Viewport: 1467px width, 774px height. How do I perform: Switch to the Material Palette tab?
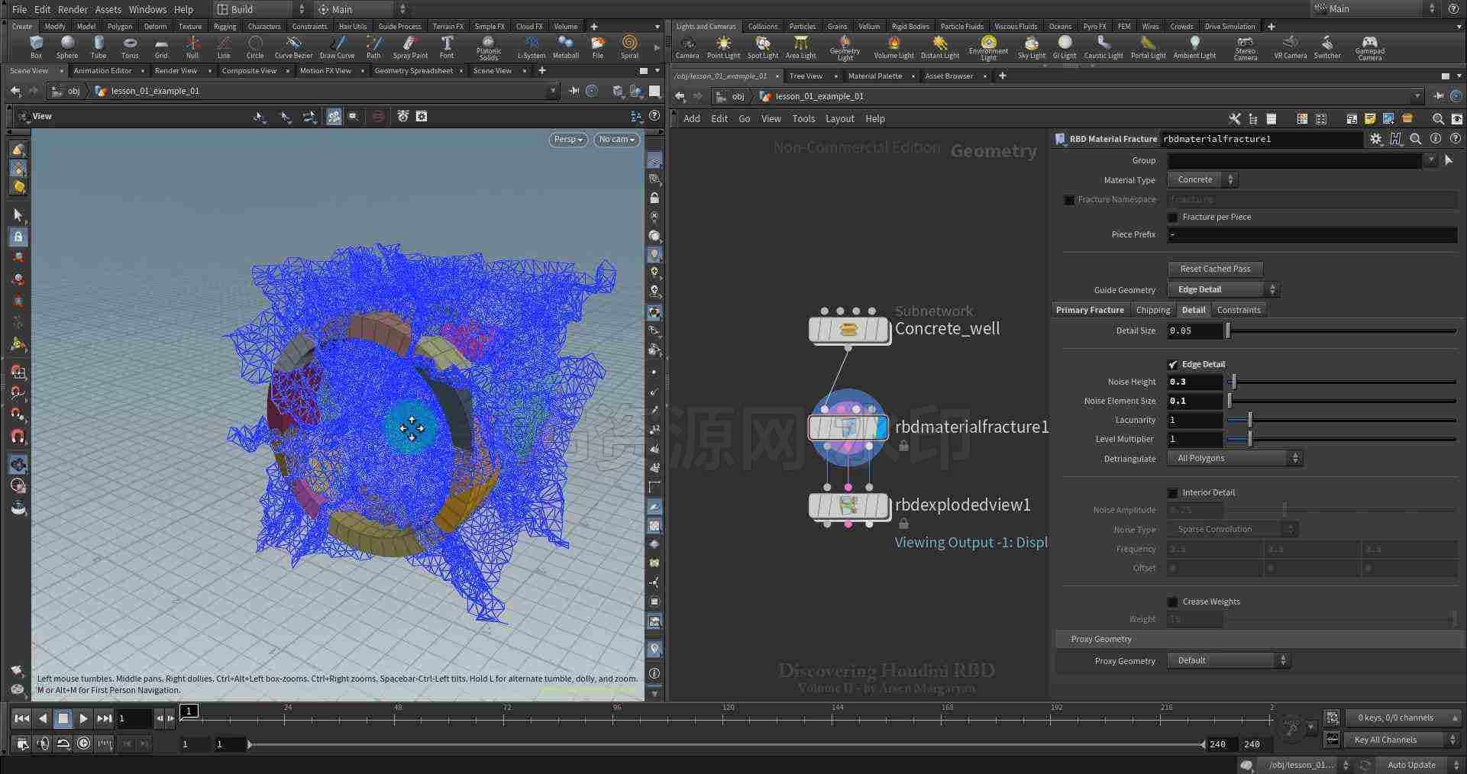click(x=875, y=76)
